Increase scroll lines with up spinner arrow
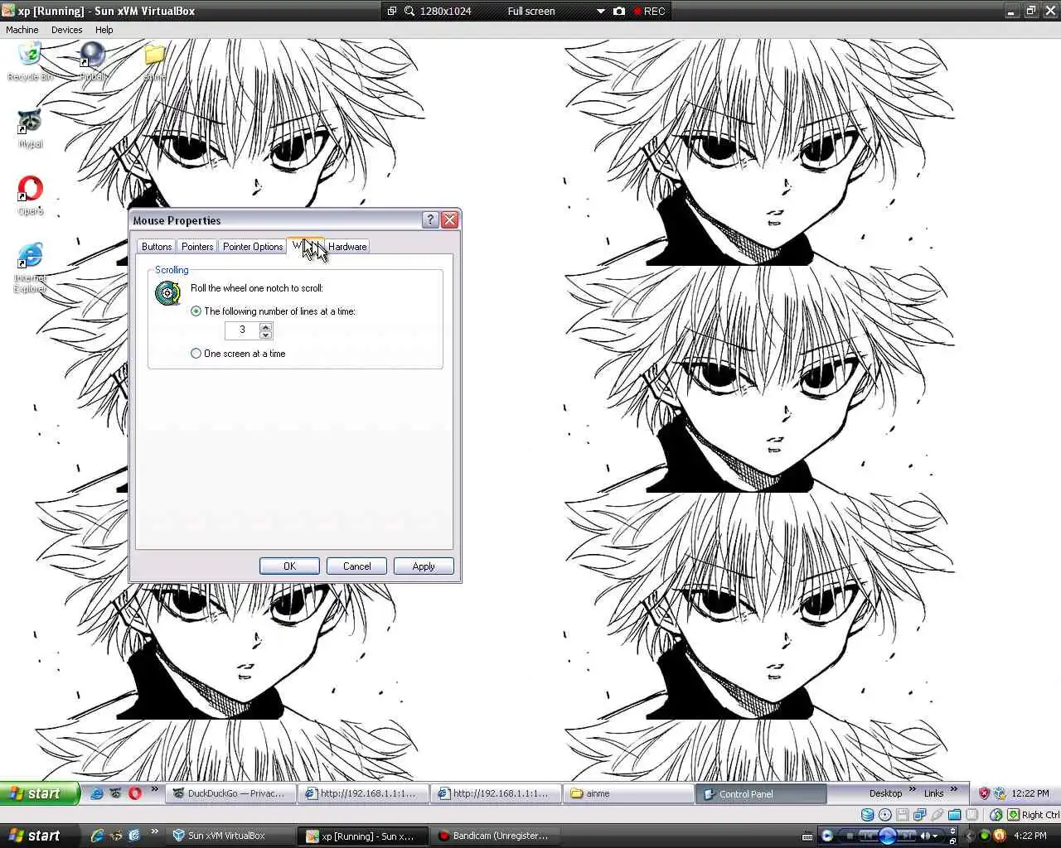Viewport: 1061px width, 848px height. [265, 326]
